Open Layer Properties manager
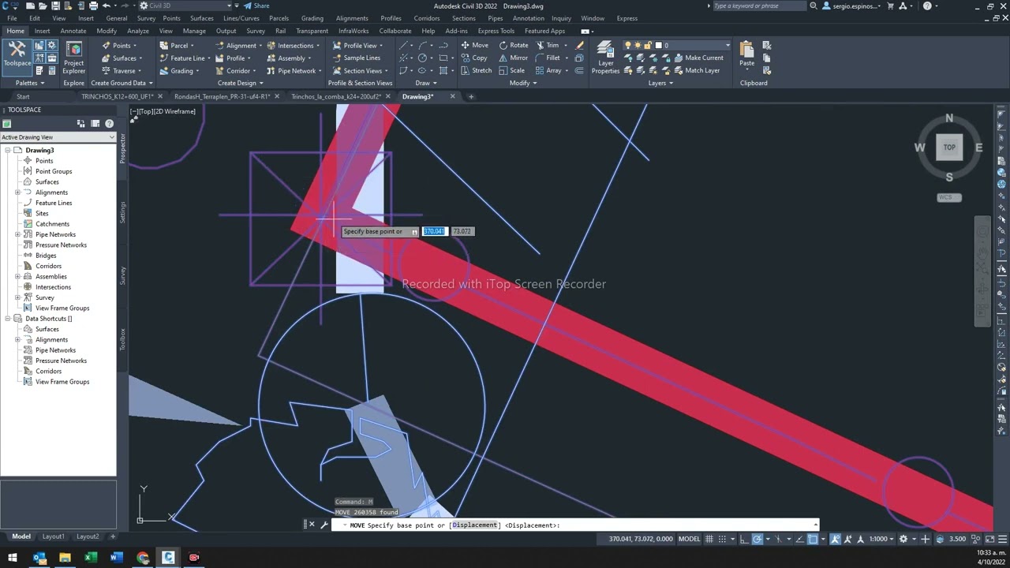Image resolution: width=1010 pixels, height=568 pixels. pyautogui.click(x=605, y=58)
